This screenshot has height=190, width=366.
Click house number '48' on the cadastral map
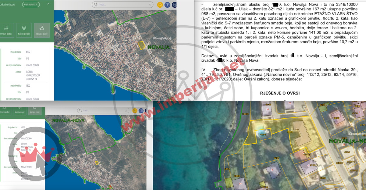(343, 145)
